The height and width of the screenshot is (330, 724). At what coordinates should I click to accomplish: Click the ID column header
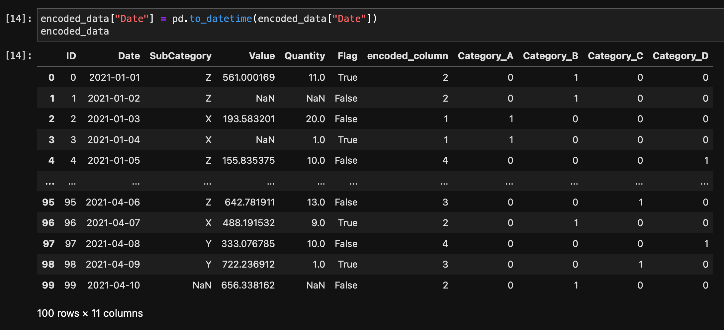tap(71, 56)
